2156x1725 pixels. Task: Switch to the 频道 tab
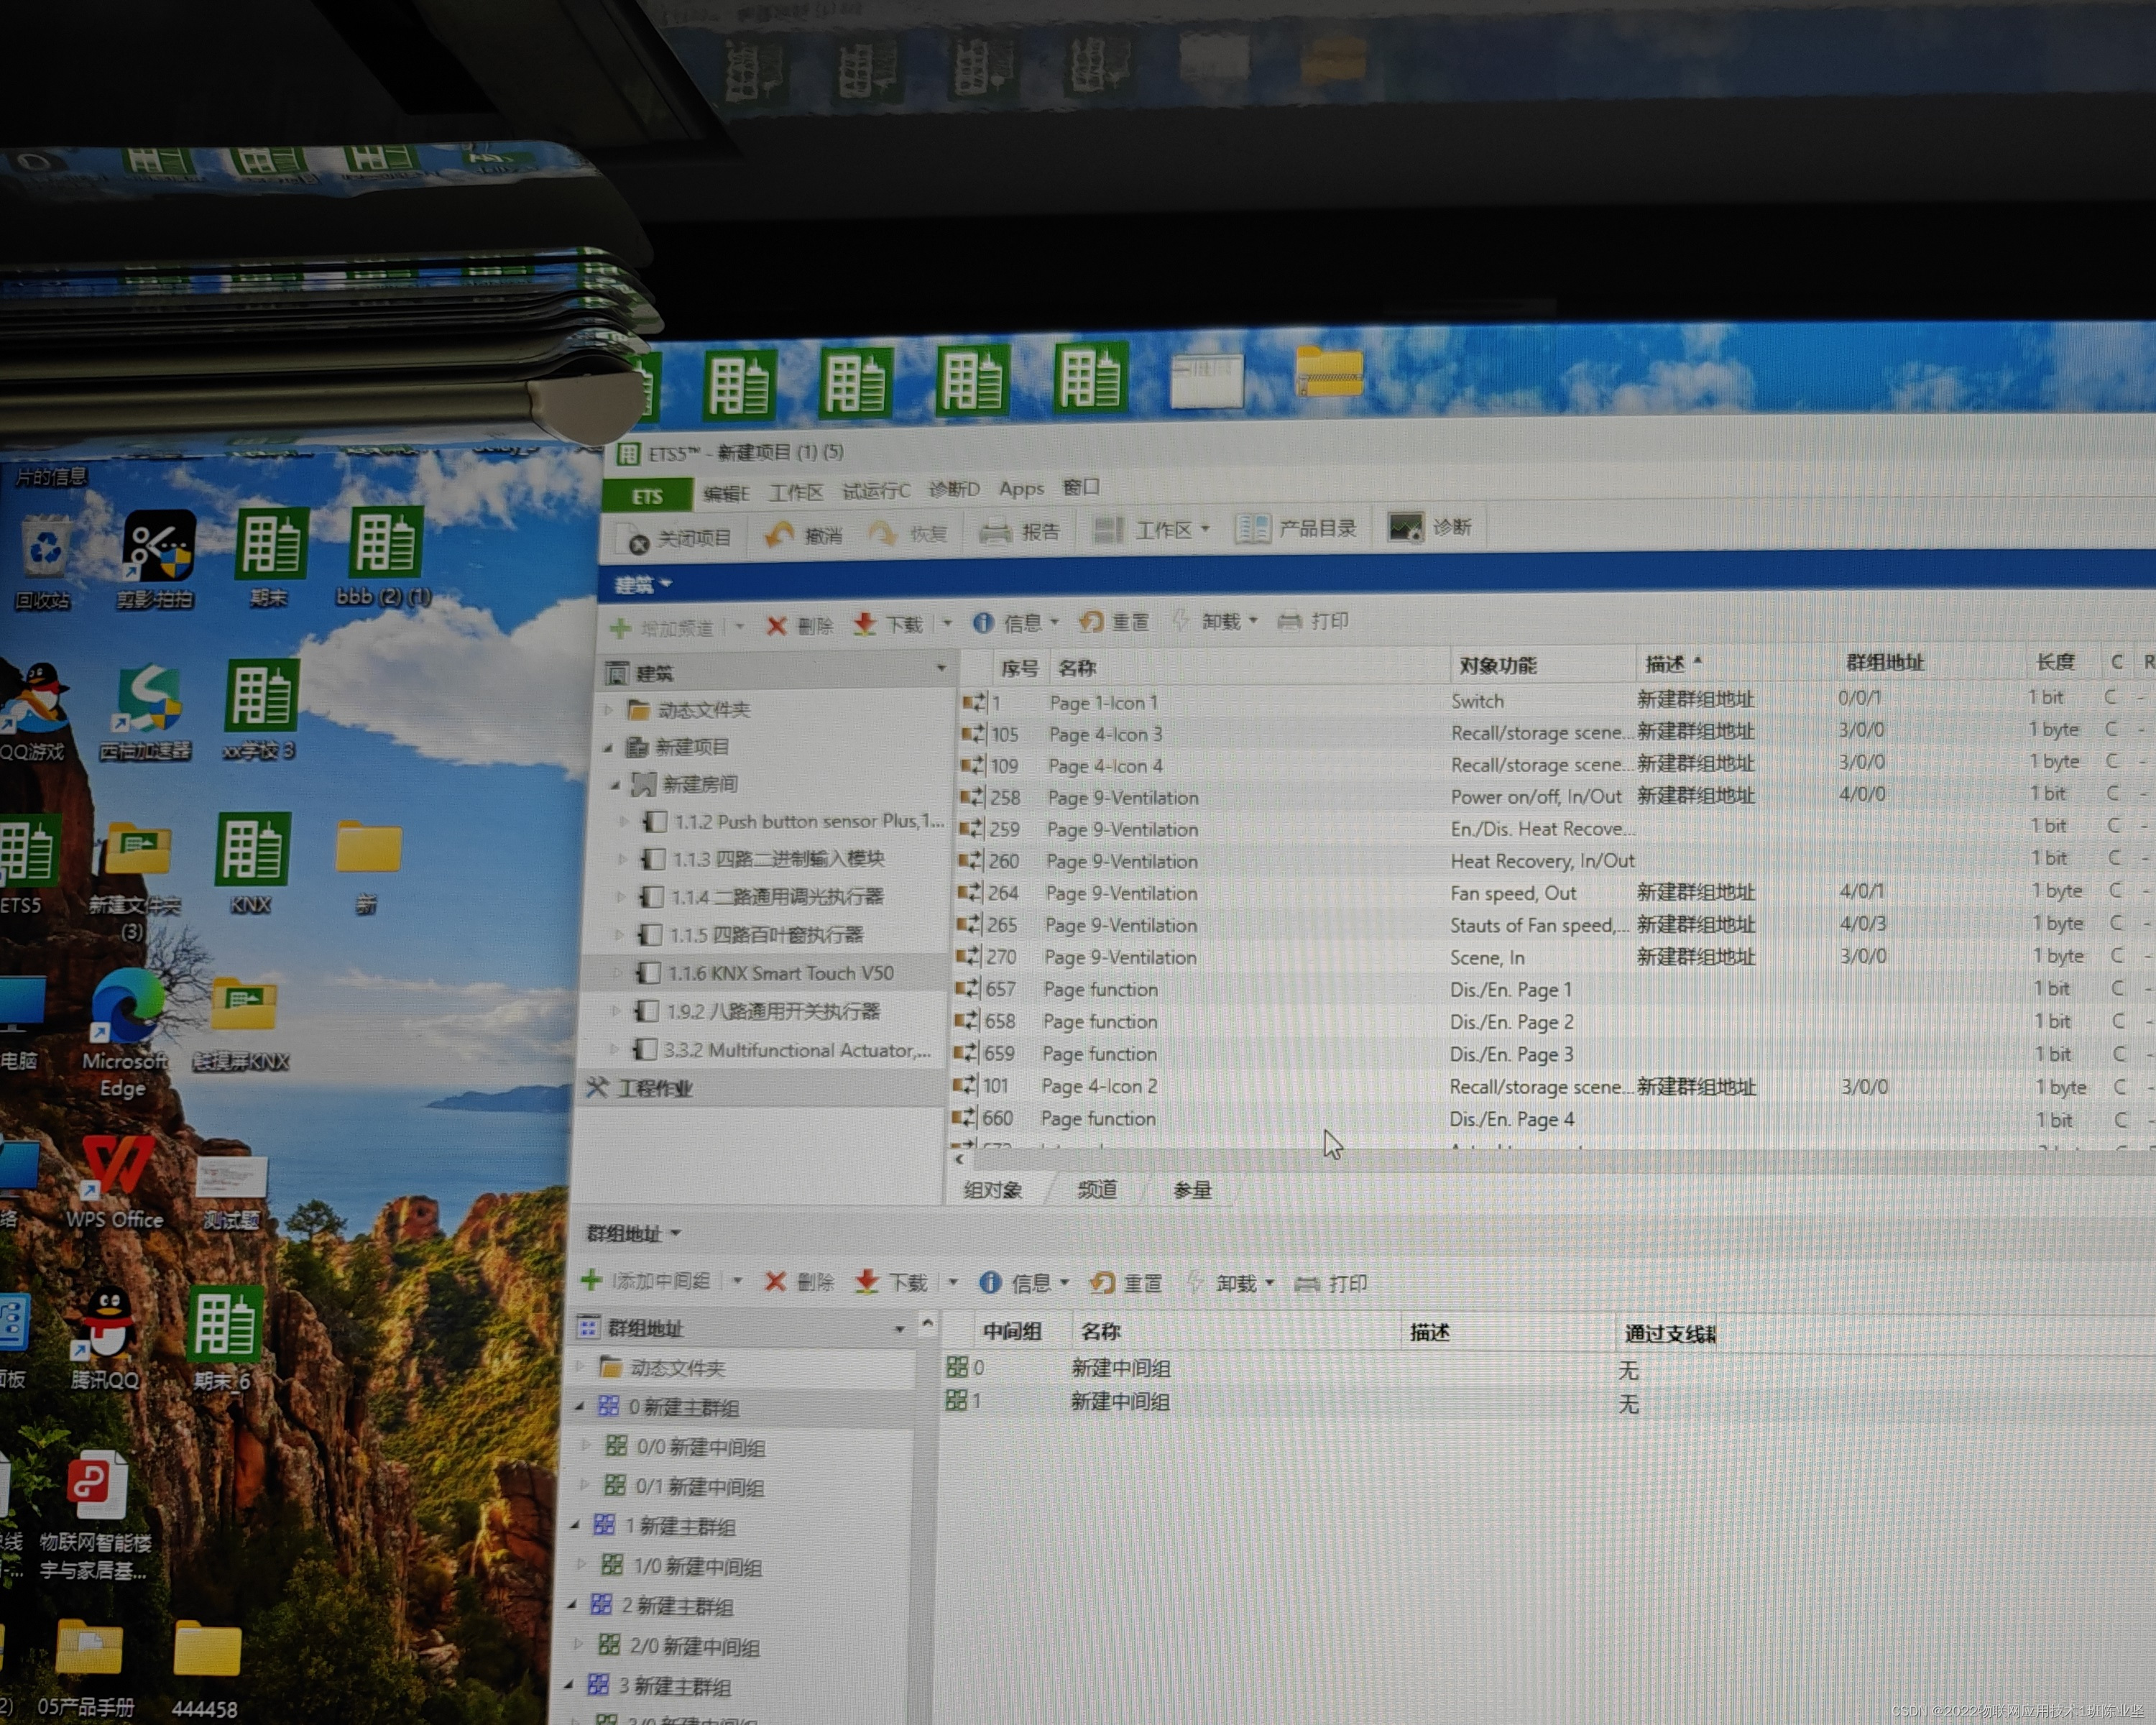(1097, 1189)
